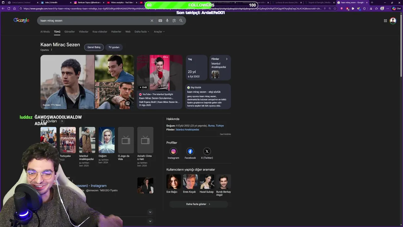Select the Tümü results tab
The image size is (403, 227).
point(57,32)
